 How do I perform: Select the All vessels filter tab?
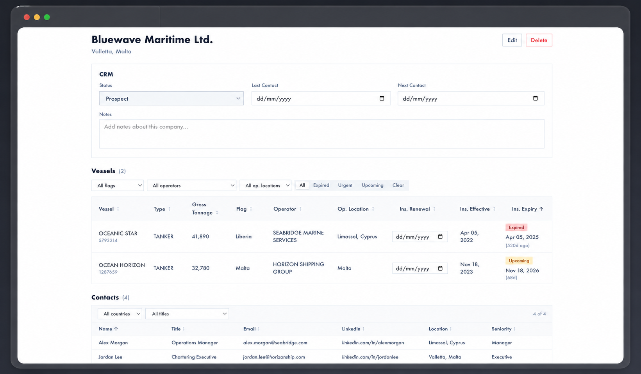pos(302,185)
